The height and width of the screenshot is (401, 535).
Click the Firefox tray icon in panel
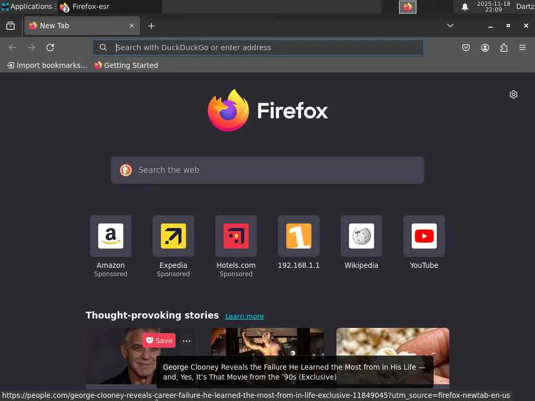click(408, 7)
